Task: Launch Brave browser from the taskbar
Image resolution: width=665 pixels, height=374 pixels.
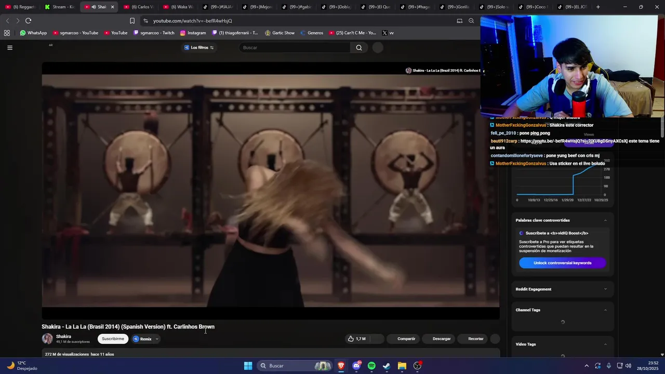Action: (x=341, y=366)
